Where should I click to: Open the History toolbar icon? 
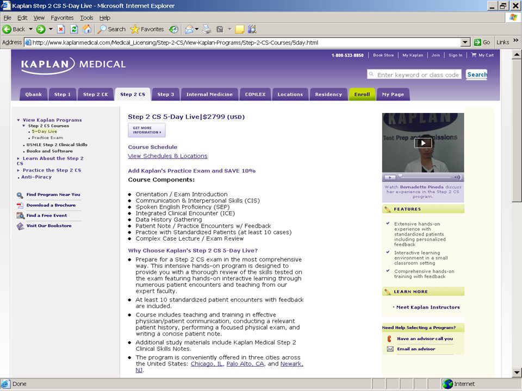pyautogui.click(x=173, y=29)
